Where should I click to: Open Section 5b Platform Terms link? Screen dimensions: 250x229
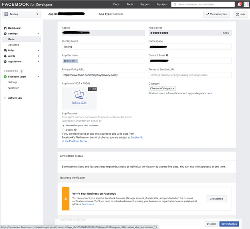pyautogui.click(x=137, y=137)
